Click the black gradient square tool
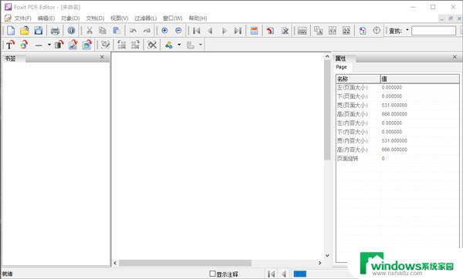 coord(59,45)
